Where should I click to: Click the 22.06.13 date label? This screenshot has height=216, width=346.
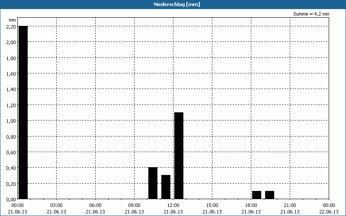pos(329,212)
